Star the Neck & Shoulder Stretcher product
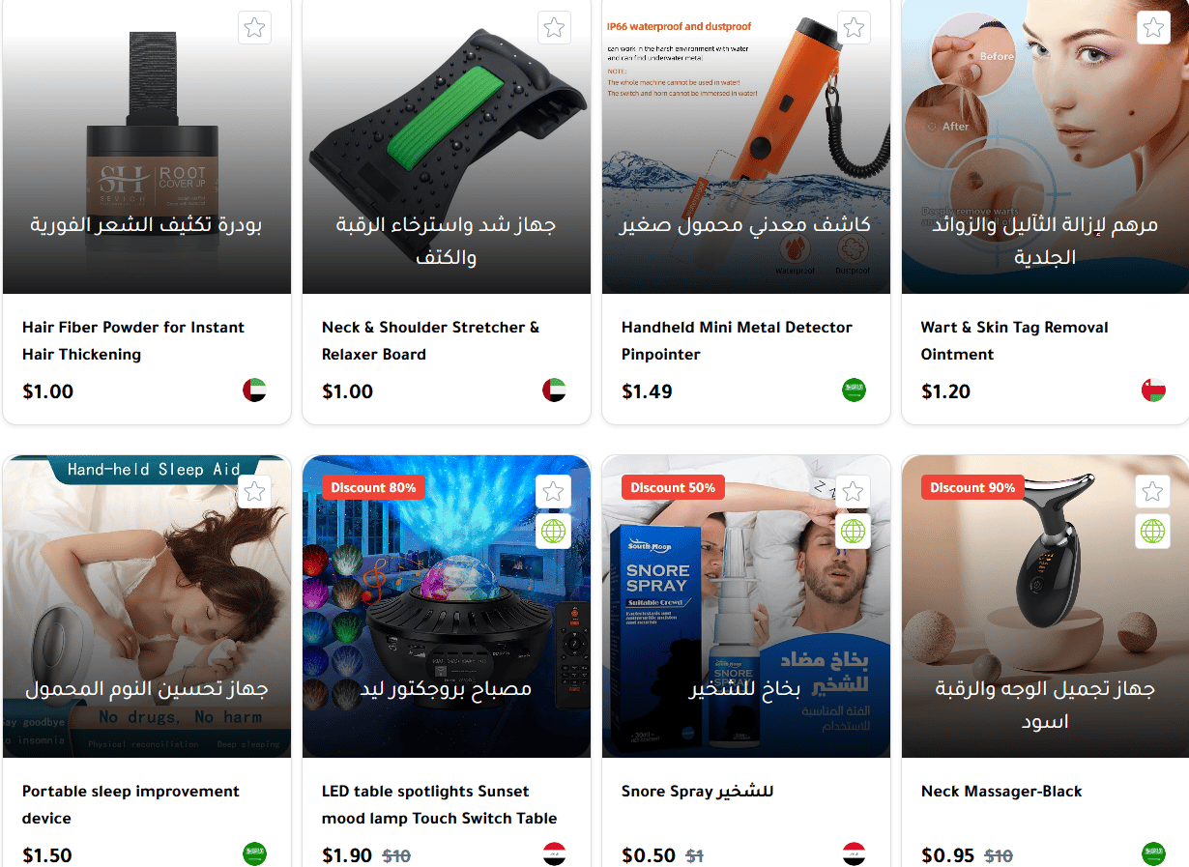1189x867 pixels. [554, 28]
